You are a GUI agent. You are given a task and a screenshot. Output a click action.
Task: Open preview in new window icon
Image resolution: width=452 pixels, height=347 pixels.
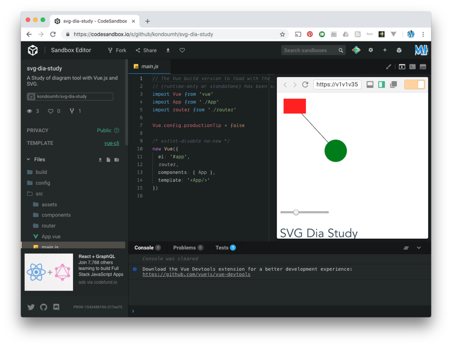393,84
